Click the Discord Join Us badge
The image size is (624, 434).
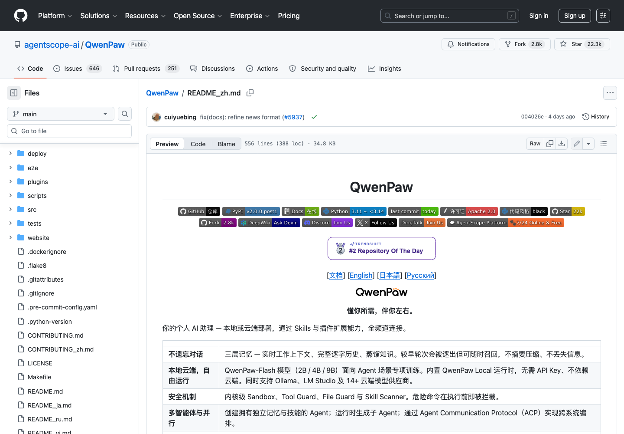click(327, 223)
